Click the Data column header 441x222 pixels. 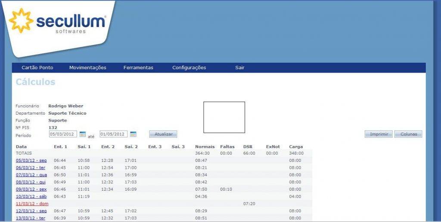pos(22,146)
